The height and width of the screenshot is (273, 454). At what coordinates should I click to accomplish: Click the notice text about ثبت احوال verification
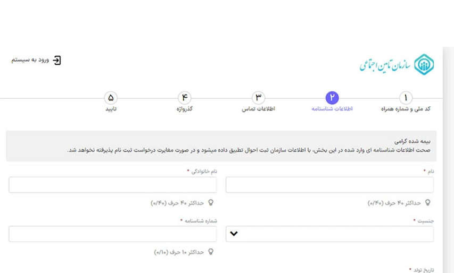[x=249, y=150]
